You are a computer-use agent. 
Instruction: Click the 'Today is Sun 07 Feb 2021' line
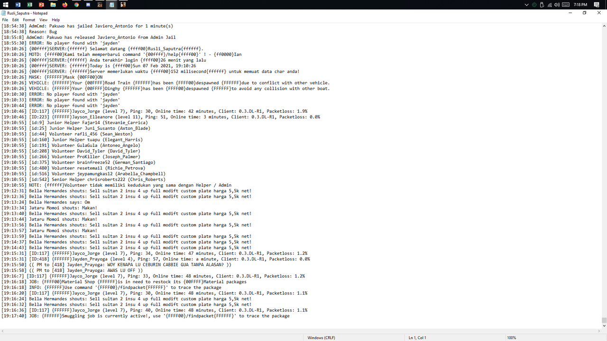99,66
